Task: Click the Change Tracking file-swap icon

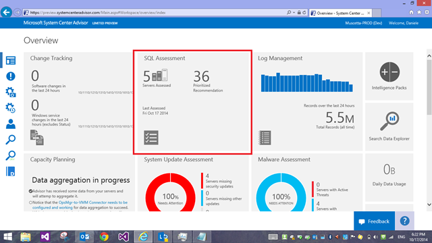Action: pos(37,138)
